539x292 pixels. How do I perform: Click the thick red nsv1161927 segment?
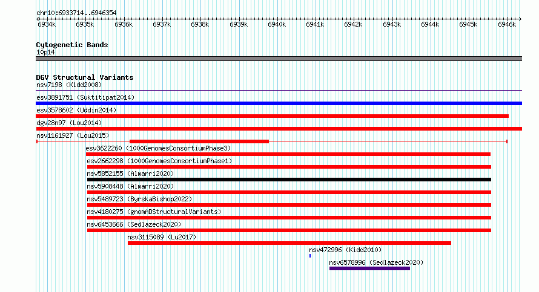click(x=199, y=141)
